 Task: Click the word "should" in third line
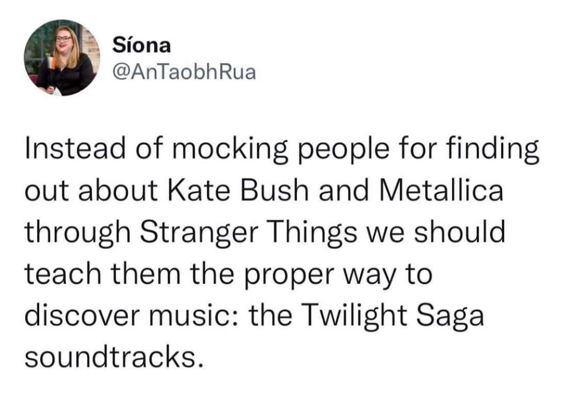[459, 233]
